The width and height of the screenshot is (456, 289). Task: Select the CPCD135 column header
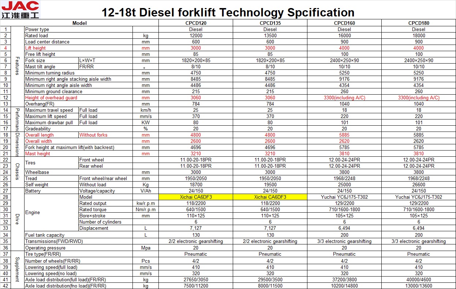[270, 23]
